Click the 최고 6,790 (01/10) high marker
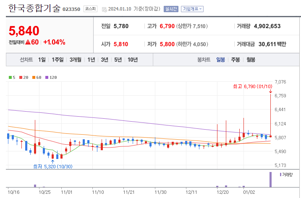This screenshot has width=301, height=198. [x=253, y=86]
